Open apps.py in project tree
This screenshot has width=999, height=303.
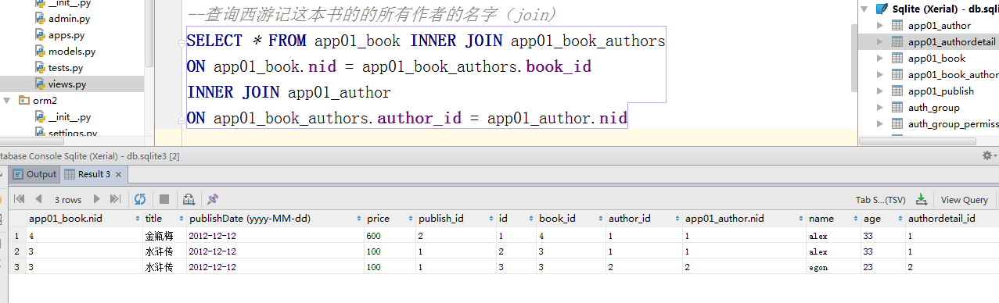tap(66, 35)
